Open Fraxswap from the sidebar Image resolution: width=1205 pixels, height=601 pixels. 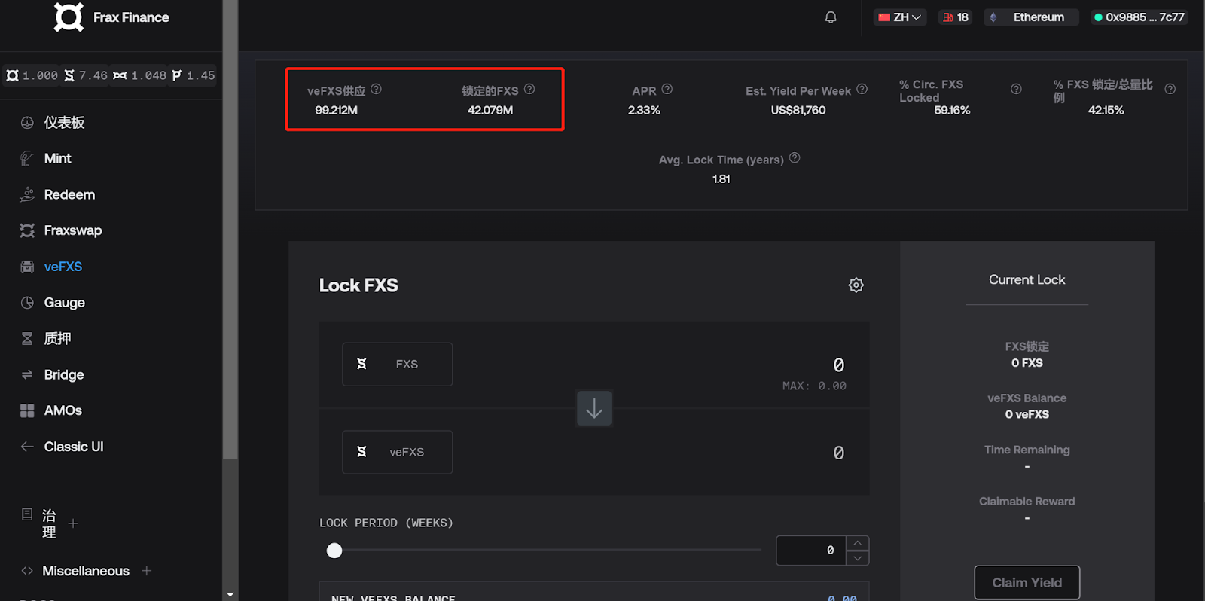click(72, 230)
